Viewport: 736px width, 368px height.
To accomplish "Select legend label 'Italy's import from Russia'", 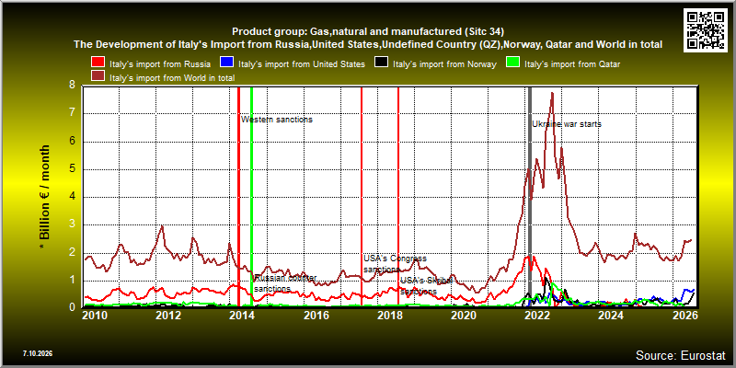I will point(159,64).
